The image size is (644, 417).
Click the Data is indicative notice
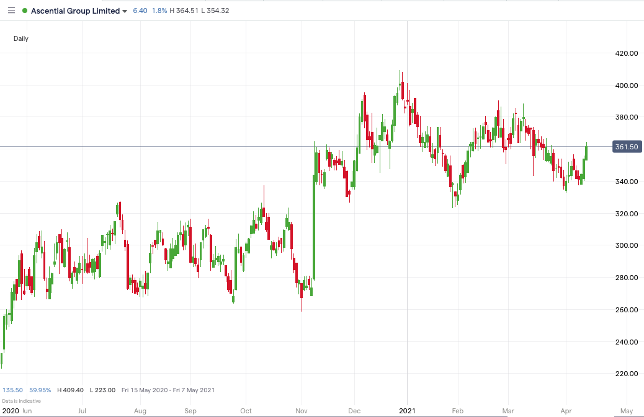(x=22, y=400)
